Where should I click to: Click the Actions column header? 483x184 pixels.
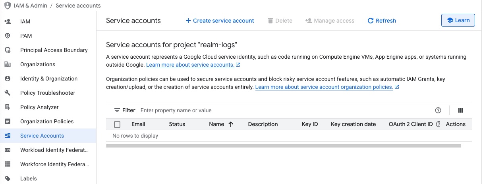click(456, 124)
